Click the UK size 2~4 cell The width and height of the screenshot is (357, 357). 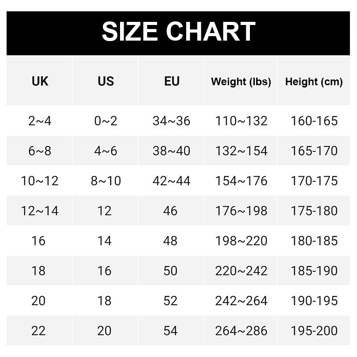click(x=40, y=121)
